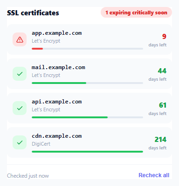Click the green progress bar under api.example.com

70,117
